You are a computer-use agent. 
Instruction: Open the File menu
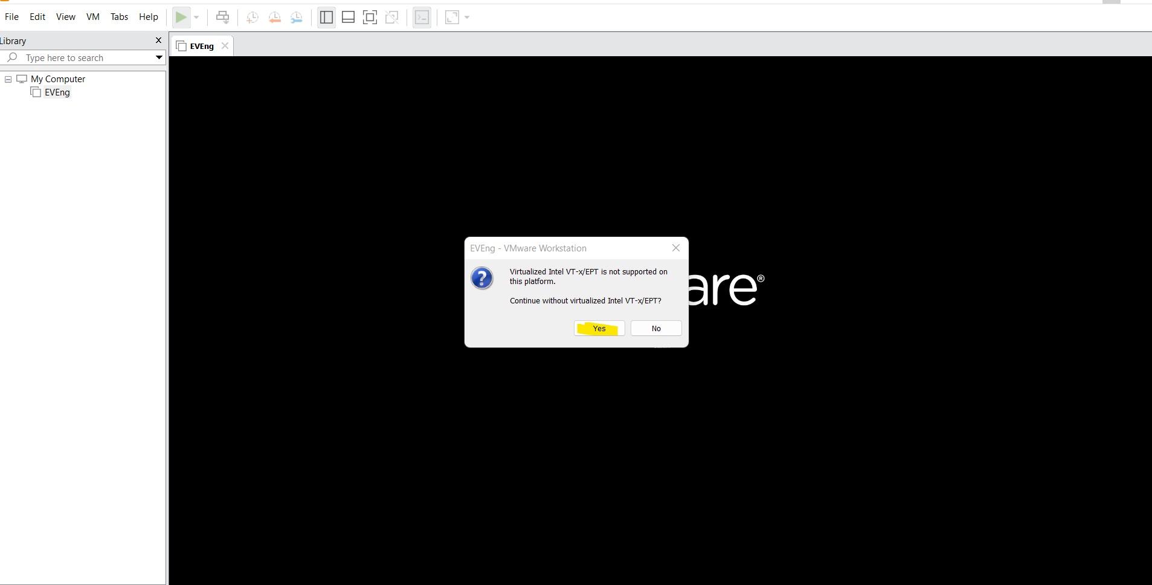11,17
